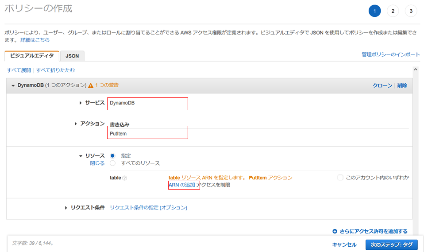Click すべて折りたたむ link
The width and height of the screenshot is (424, 252).
[55, 70]
